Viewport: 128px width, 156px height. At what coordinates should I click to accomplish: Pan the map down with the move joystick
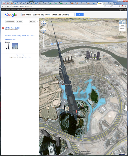[x=44, y=32]
